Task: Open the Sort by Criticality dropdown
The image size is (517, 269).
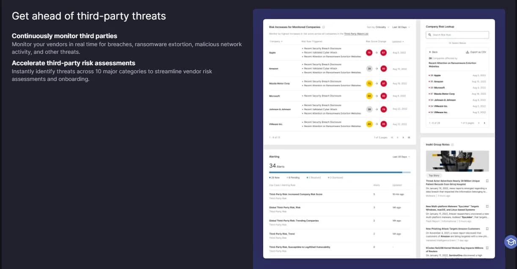Action: pyautogui.click(x=378, y=27)
